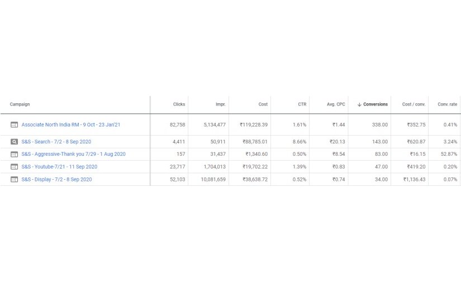Select conversion rate 0.41%
This screenshot has width=461, height=293.
[450, 125]
